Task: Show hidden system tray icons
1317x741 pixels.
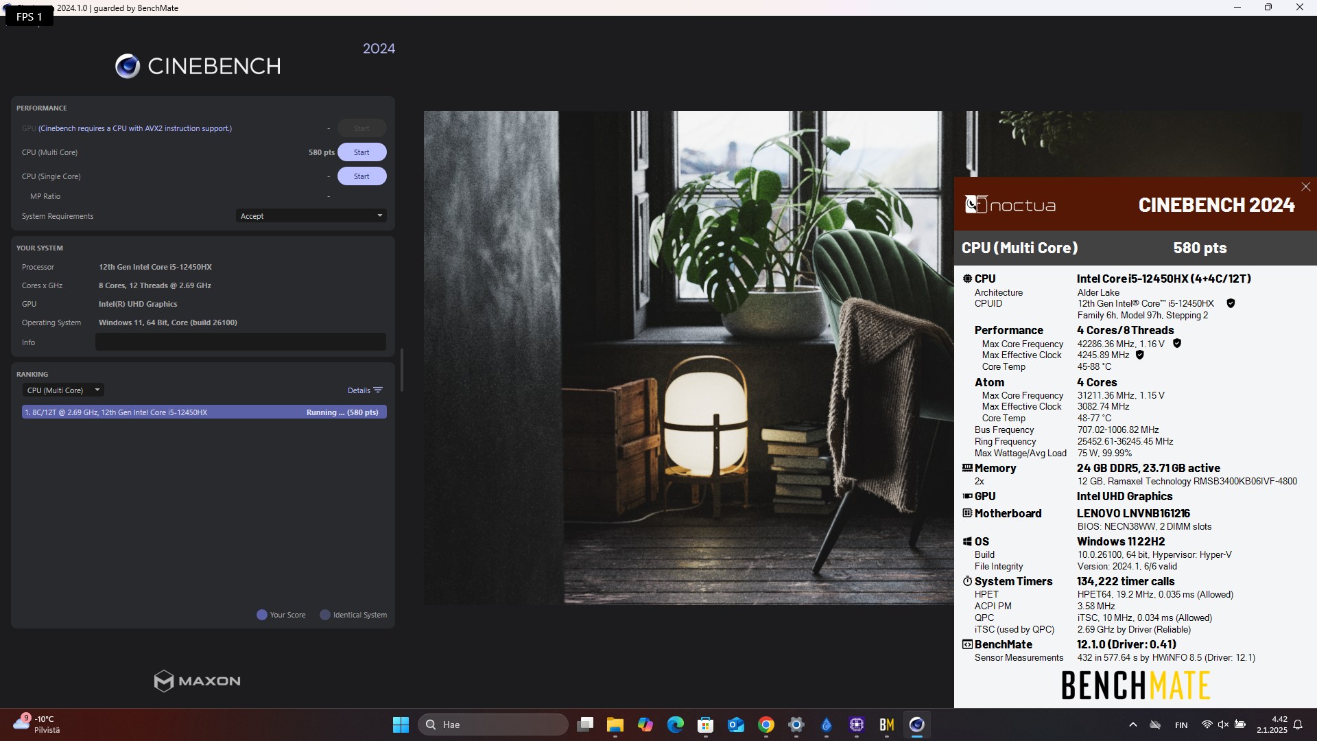Action: pyautogui.click(x=1133, y=725)
